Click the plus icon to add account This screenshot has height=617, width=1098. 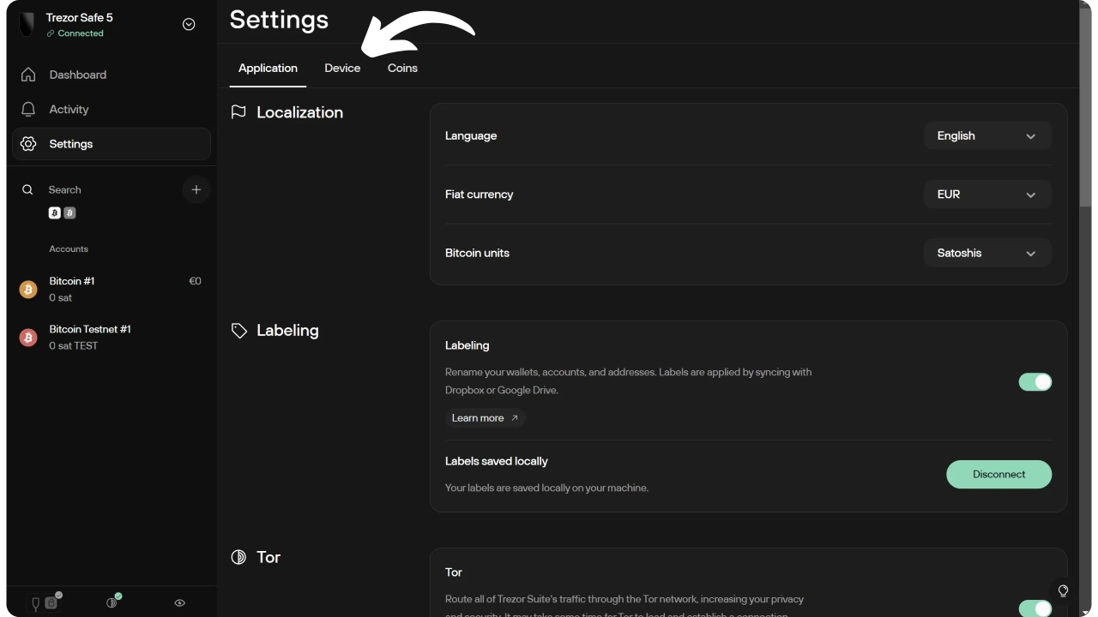(196, 189)
